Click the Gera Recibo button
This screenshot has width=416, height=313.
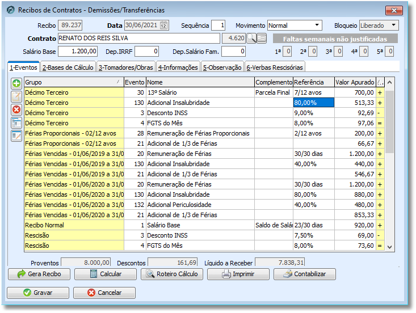[39, 274]
